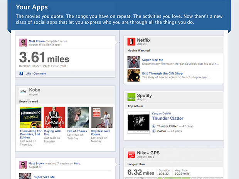Select the Bicycles: Love Poems book cover

102,117
